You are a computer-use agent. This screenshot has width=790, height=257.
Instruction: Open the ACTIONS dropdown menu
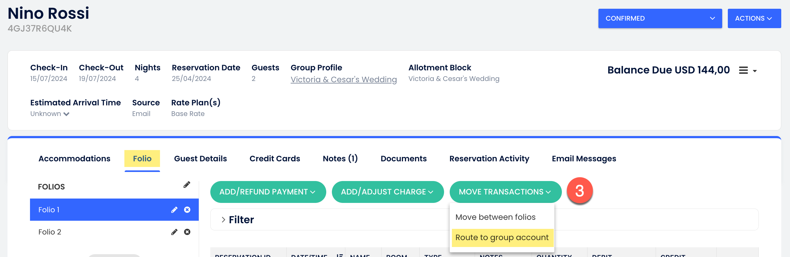click(754, 18)
